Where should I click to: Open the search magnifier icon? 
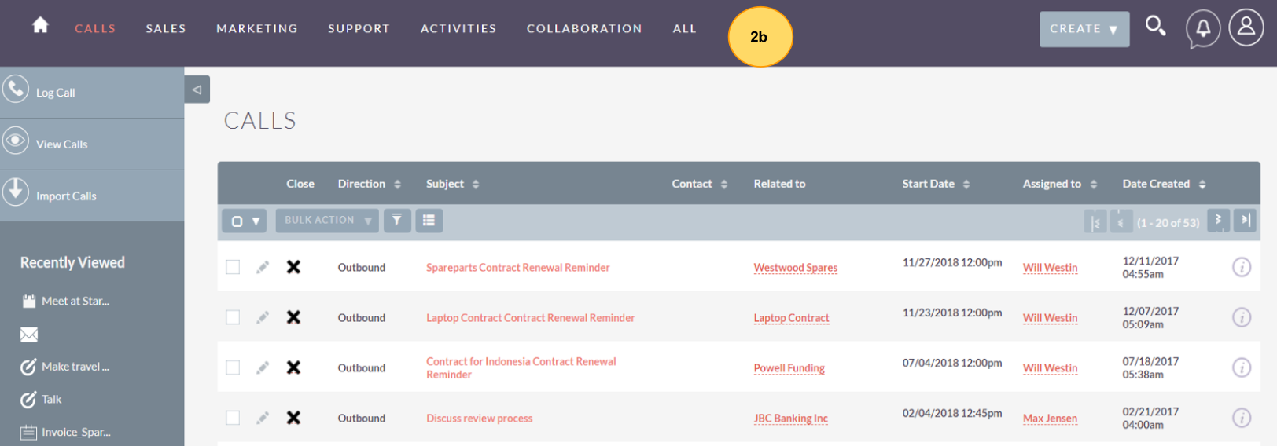[1154, 26]
